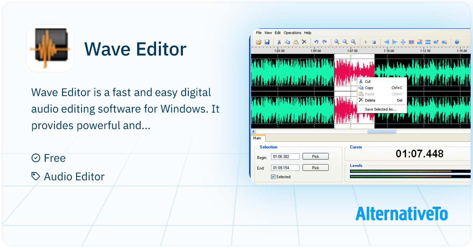Click the Save floppy disk icon
Screen dimensions: 473x248
click(267, 42)
